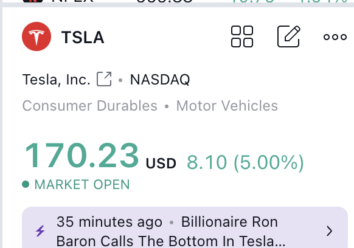Open the grid layout view icon
Screen dimensions: 354x248
(242, 36)
